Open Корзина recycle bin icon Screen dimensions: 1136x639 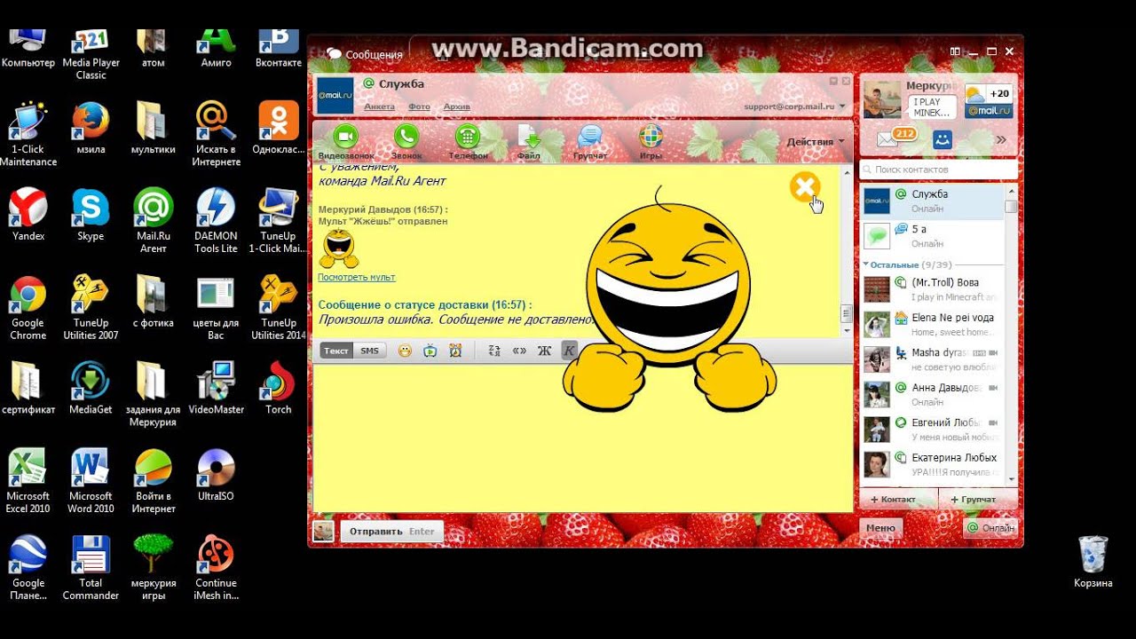tap(1093, 562)
